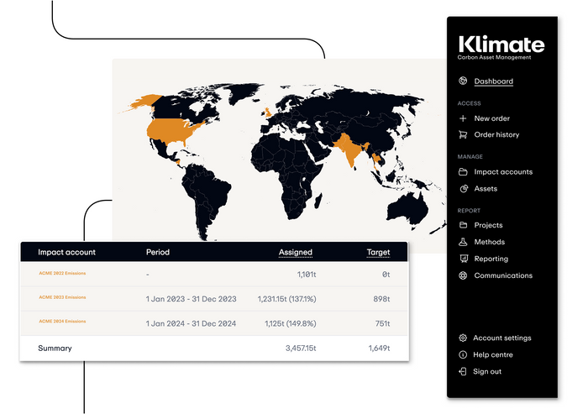Go to the Reporting page

click(x=491, y=259)
